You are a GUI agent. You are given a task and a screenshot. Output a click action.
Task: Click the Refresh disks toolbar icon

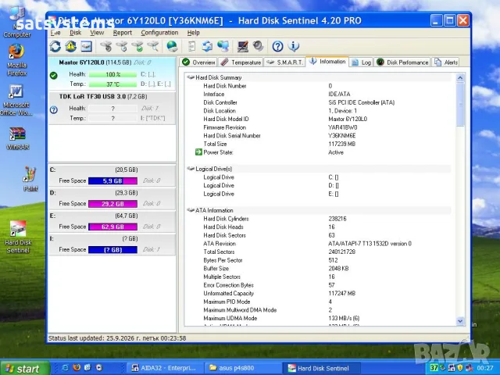55,47
